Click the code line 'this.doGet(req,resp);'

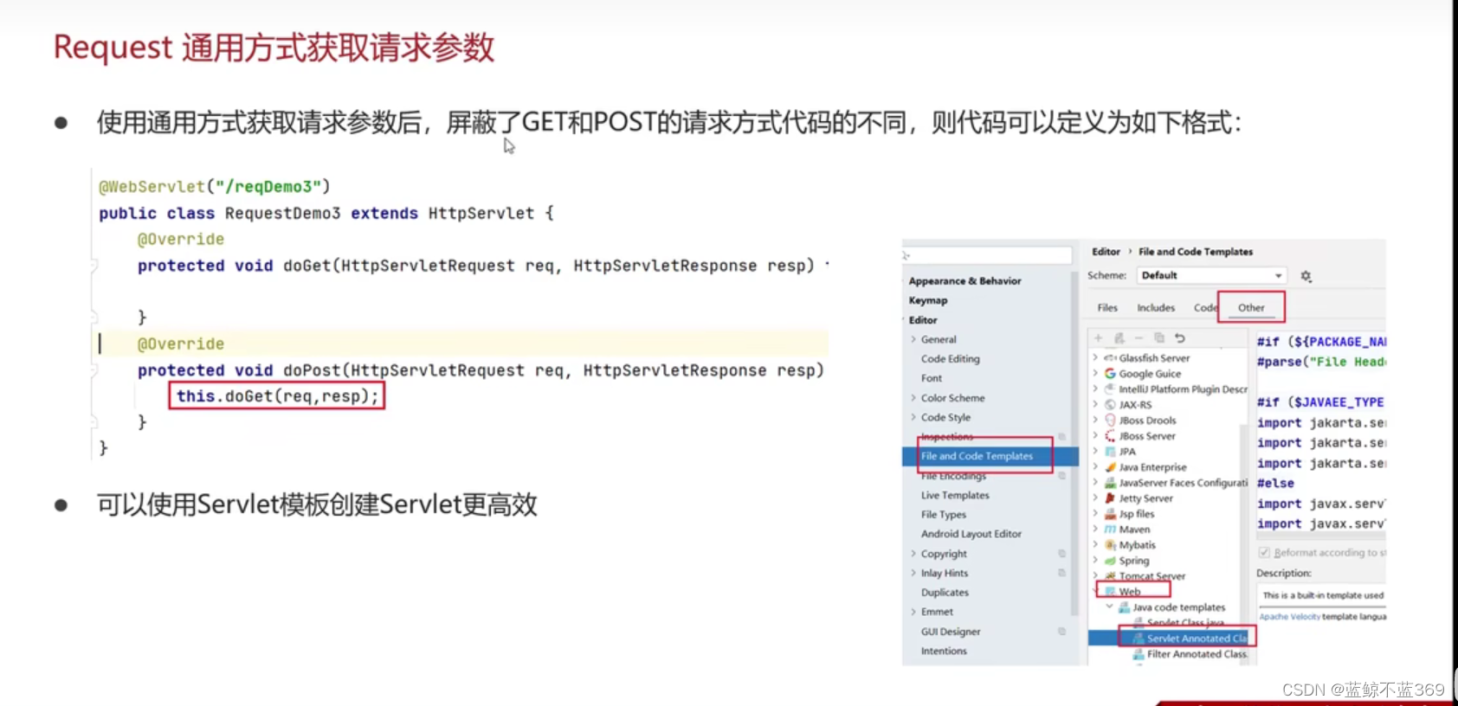coord(277,396)
